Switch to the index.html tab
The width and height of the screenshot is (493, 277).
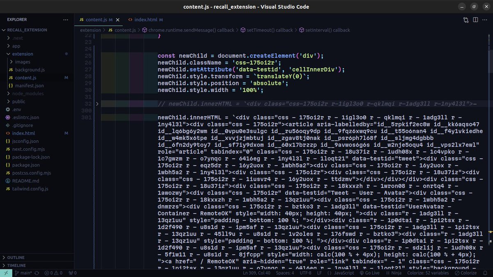click(146, 19)
